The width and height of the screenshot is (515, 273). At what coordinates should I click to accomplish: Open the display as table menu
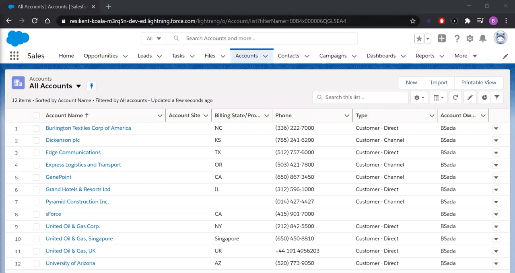[x=438, y=98]
